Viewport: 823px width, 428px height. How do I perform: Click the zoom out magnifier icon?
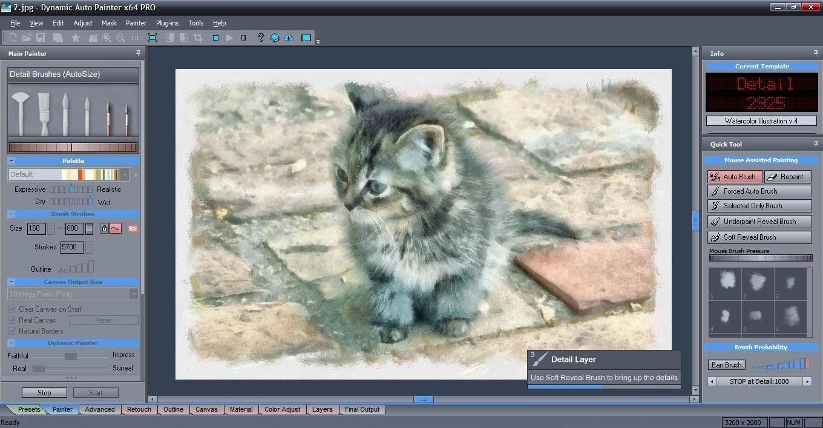click(x=120, y=38)
